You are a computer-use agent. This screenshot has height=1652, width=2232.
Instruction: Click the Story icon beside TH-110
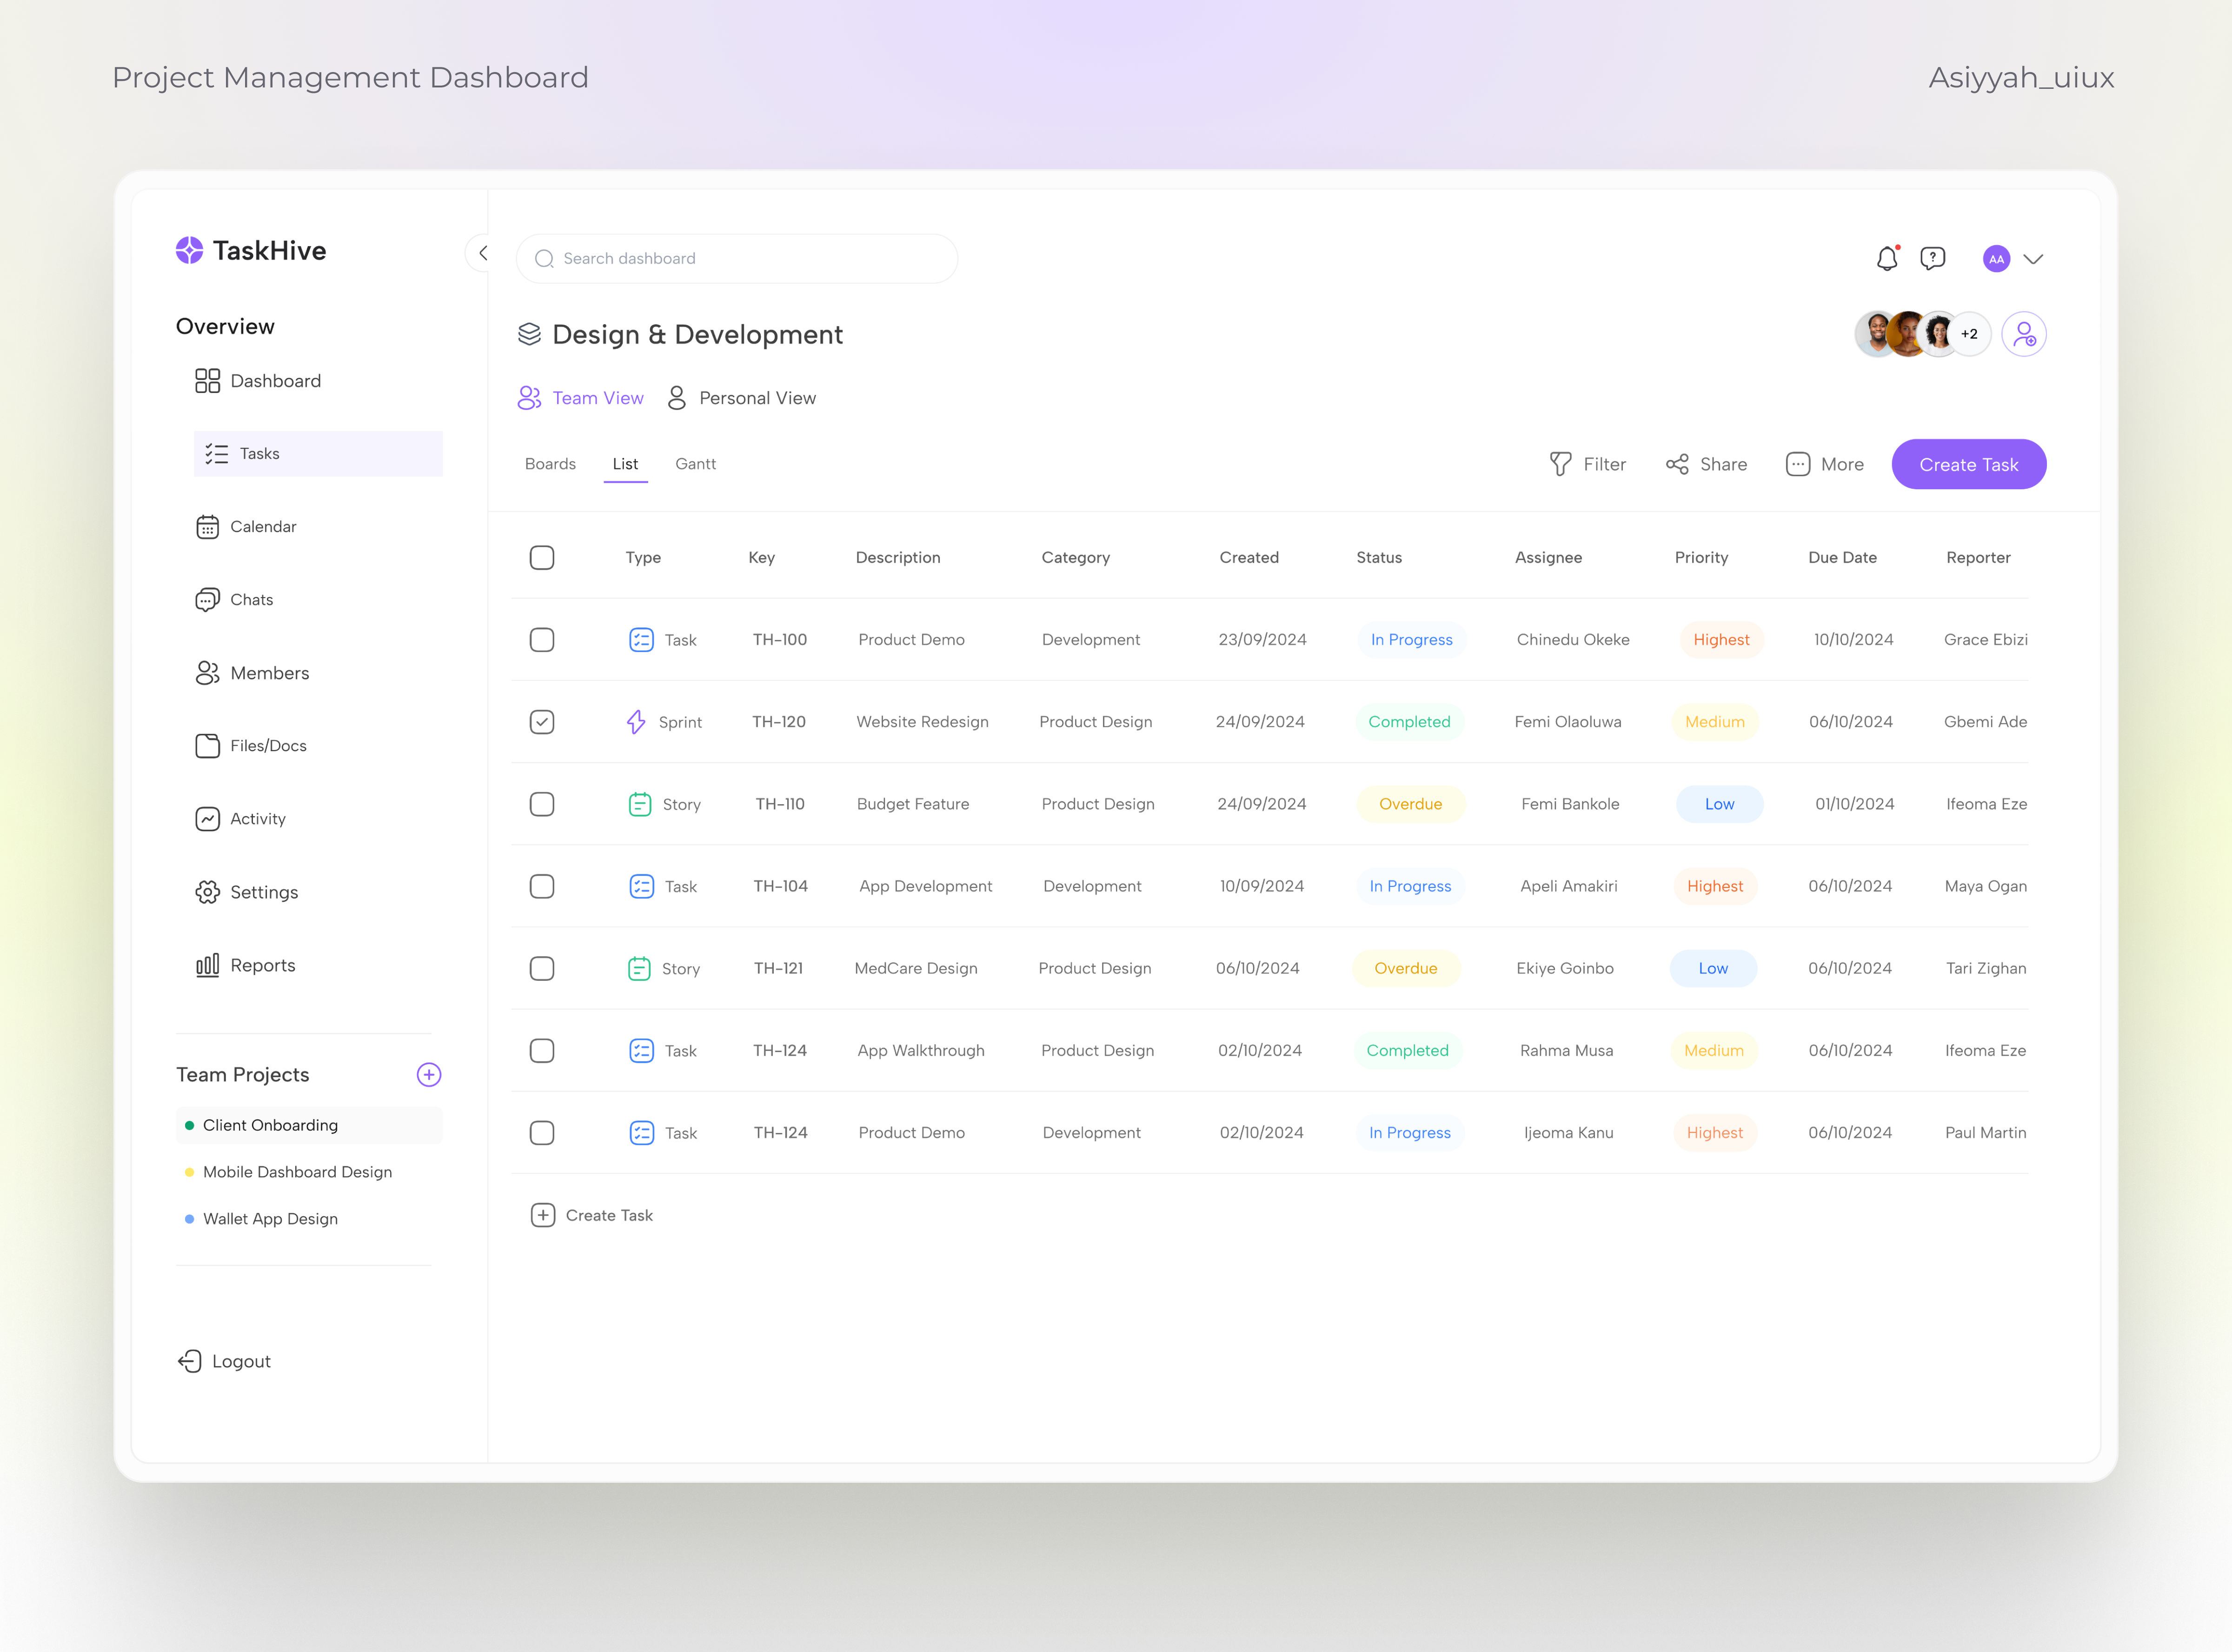[x=639, y=803]
